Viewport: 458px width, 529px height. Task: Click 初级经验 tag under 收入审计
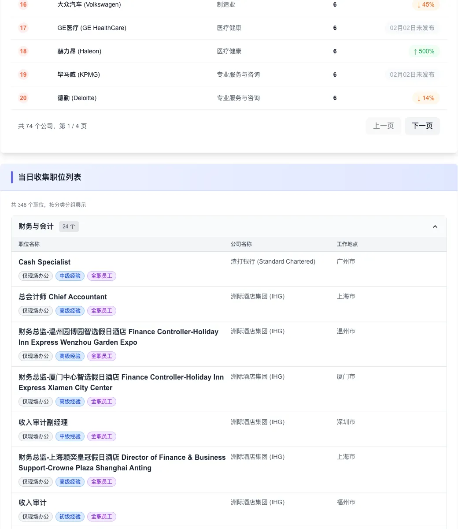[x=70, y=517]
